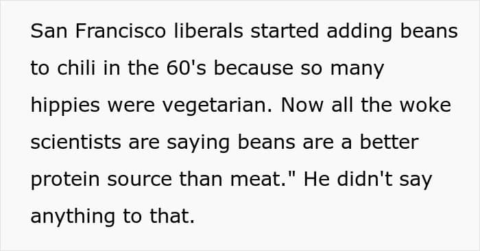Screen dimensions: 480x251
Task: Click the word "saying"
Action: pyautogui.click(x=198, y=143)
